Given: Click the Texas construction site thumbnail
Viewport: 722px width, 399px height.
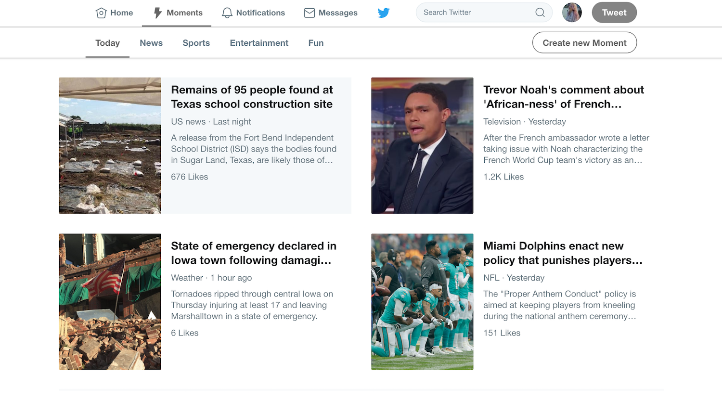Looking at the screenshot, I should (x=110, y=145).
